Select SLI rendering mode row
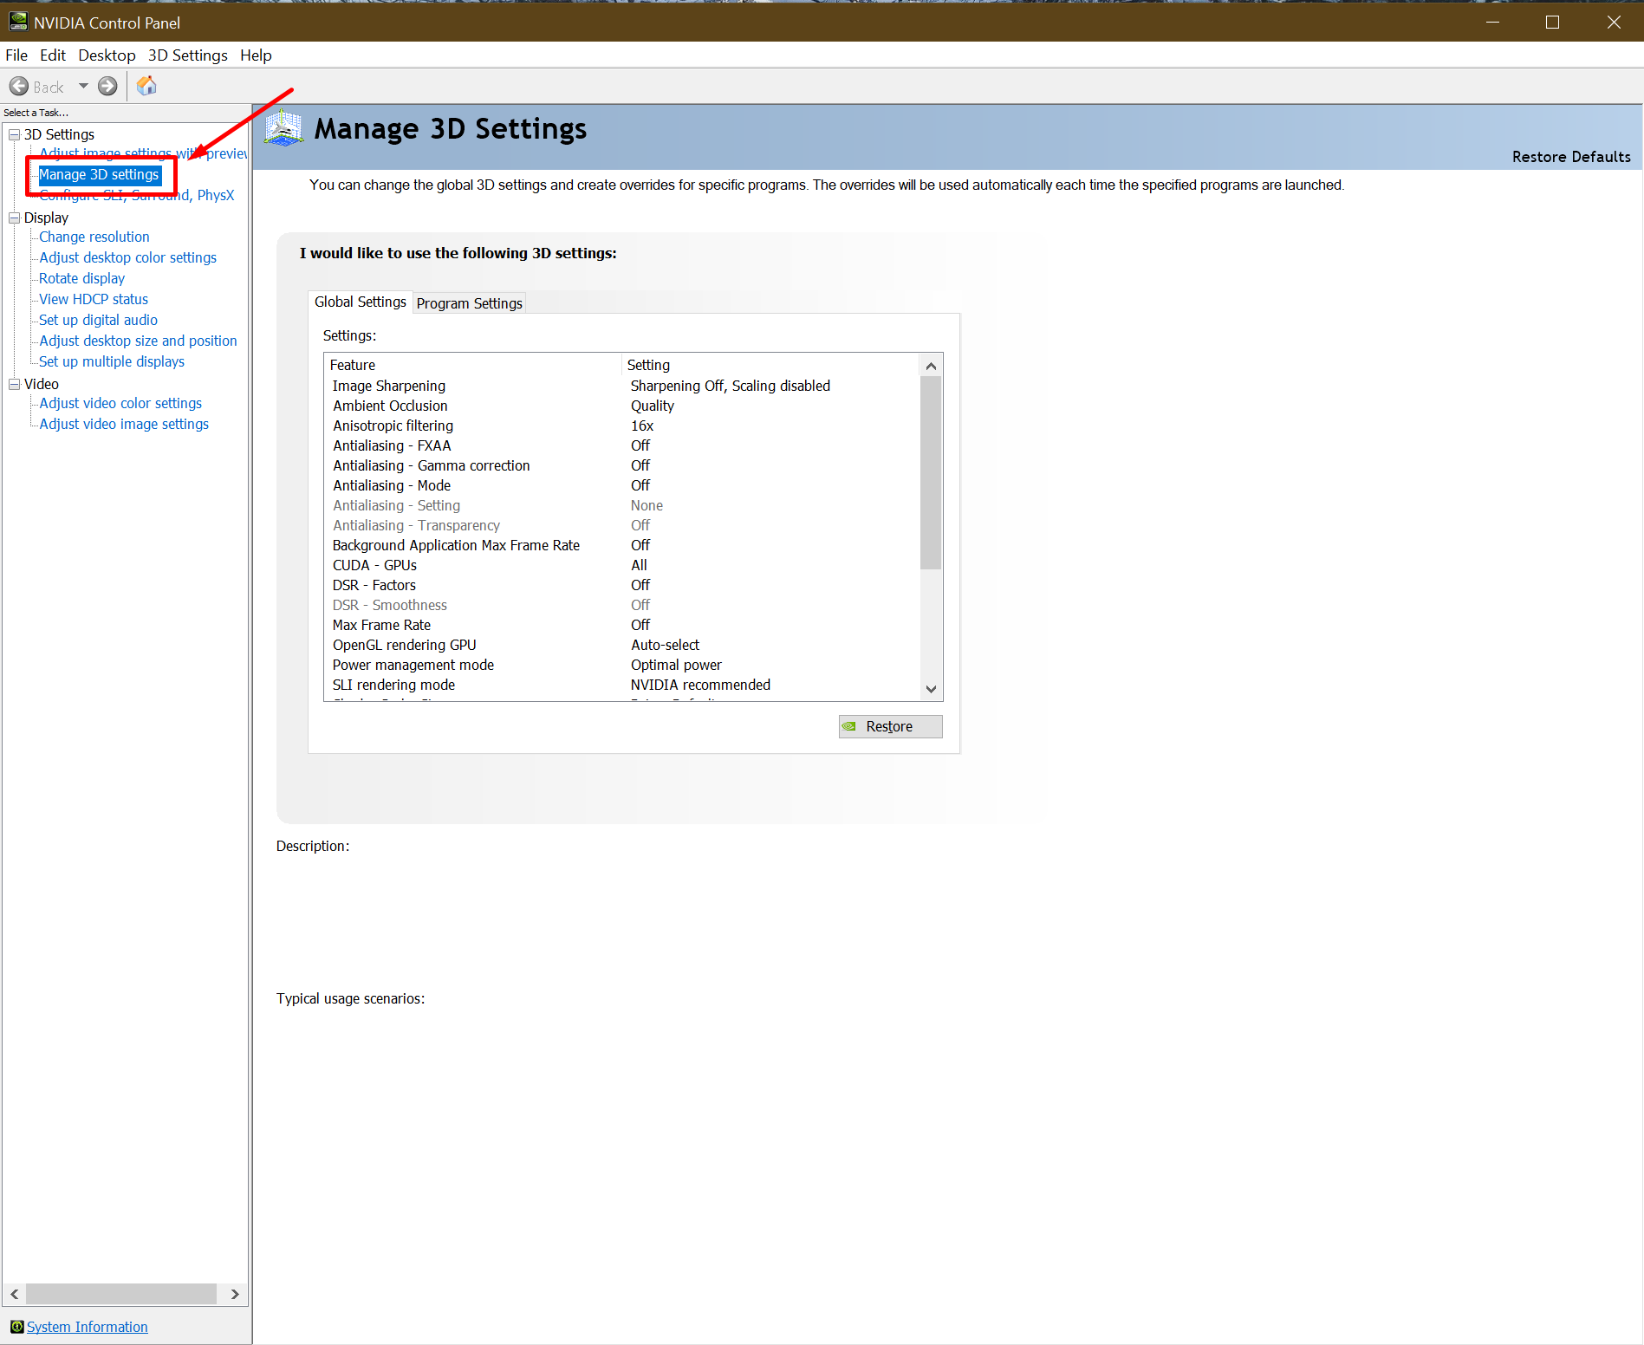This screenshot has height=1345, width=1644. (622, 685)
